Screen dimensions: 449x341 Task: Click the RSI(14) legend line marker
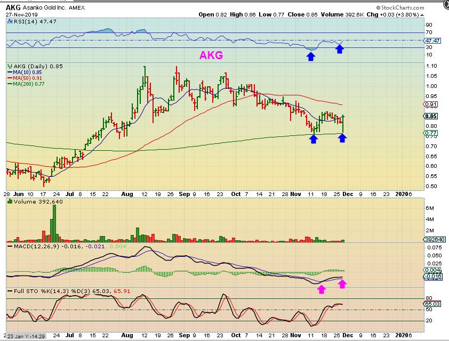[9, 22]
